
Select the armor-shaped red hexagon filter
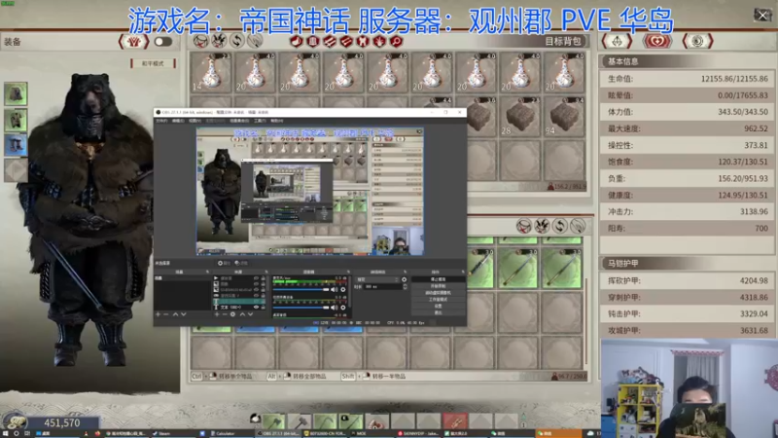pos(363,41)
